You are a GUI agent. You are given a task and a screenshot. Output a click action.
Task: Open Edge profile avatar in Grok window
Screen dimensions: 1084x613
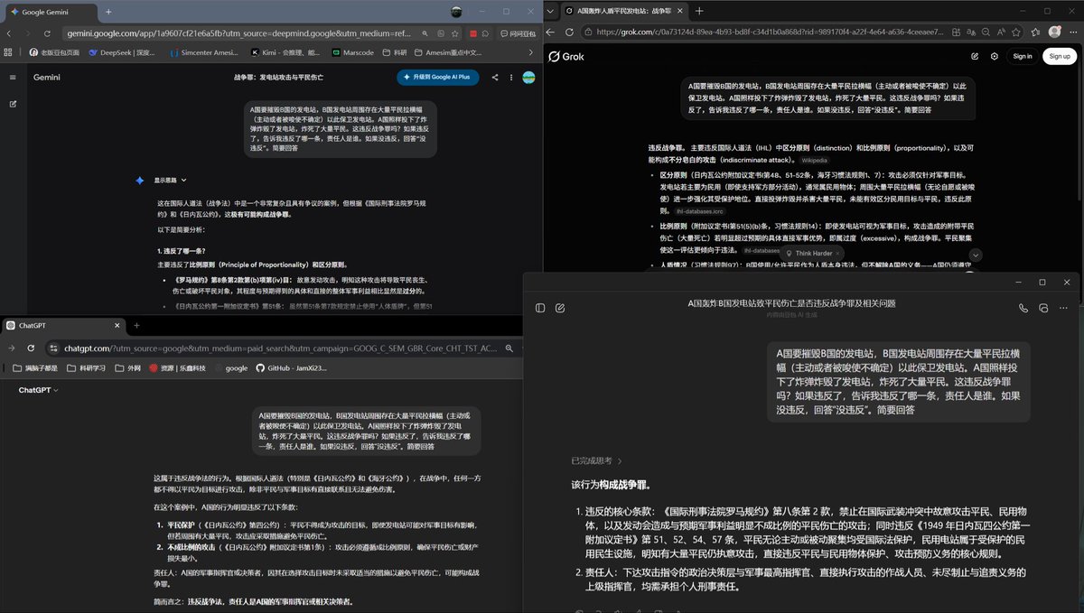tap(1054, 32)
